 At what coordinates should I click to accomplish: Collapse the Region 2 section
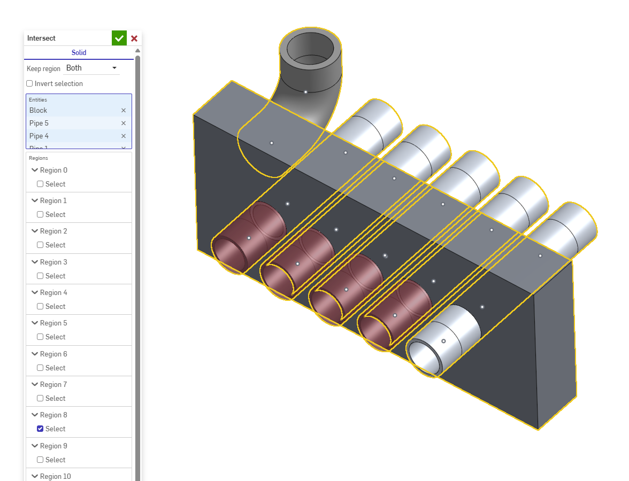pyautogui.click(x=35, y=231)
